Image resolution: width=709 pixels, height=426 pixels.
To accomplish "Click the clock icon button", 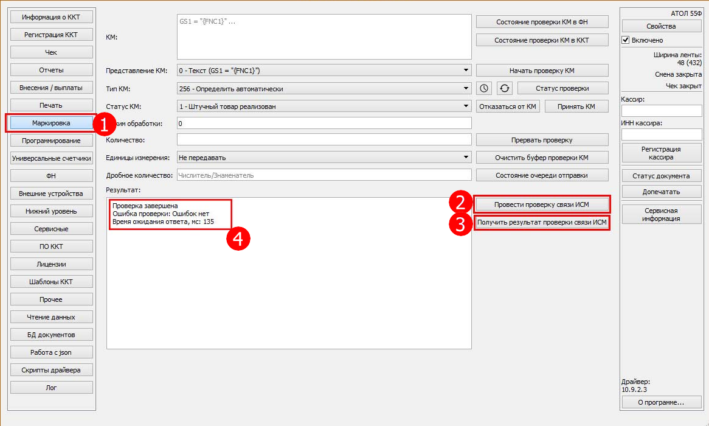I will [x=483, y=88].
